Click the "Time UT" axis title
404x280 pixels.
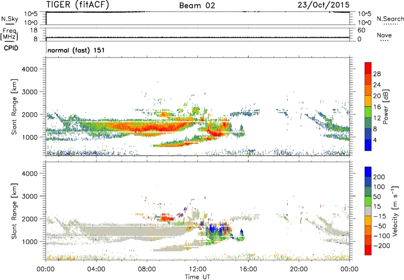(197, 277)
